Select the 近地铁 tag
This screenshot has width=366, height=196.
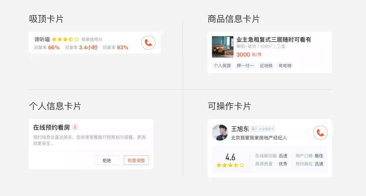point(266,66)
